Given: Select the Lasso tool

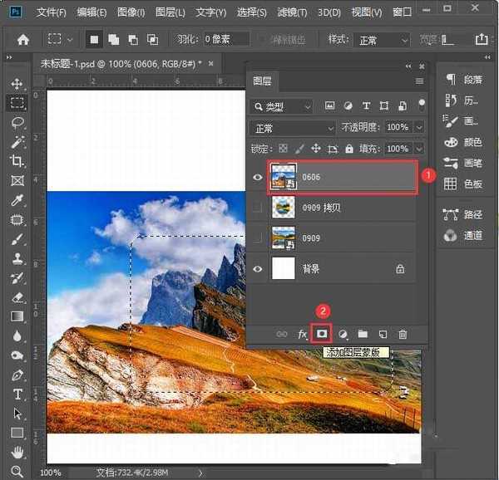Looking at the screenshot, I should click(17, 122).
